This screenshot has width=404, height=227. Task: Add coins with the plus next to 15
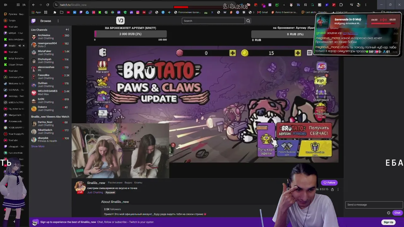[x=298, y=53]
